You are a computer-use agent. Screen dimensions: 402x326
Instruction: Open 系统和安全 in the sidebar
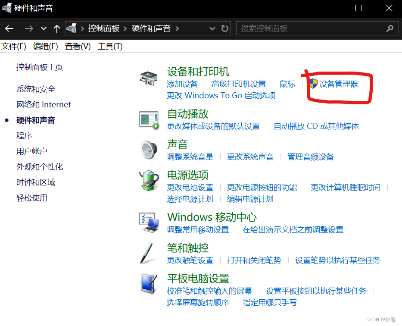pyautogui.click(x=36, y=89)
